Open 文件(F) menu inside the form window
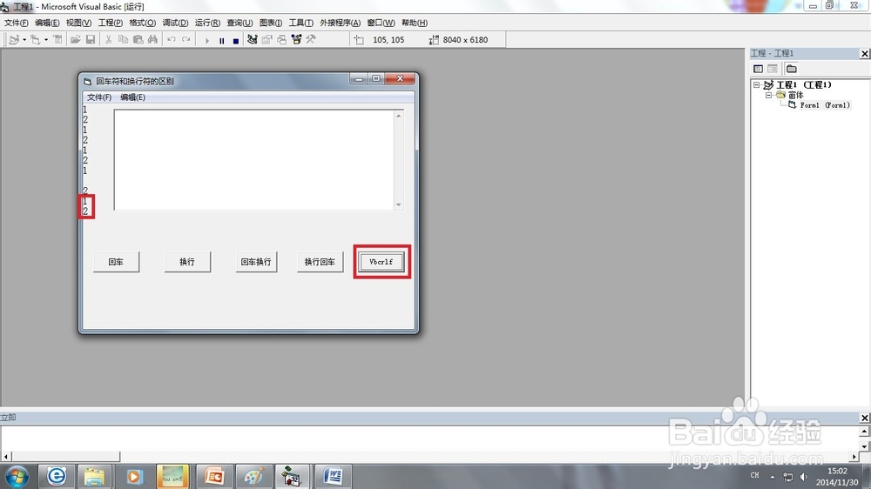This screenshot has width=871, height=489. coord(99,97)
